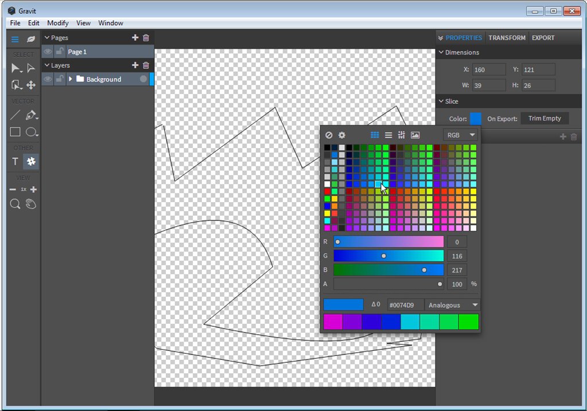Open the RGB color mode dropdown
Screen dimensions: 587x411
[x=461, y=135]
